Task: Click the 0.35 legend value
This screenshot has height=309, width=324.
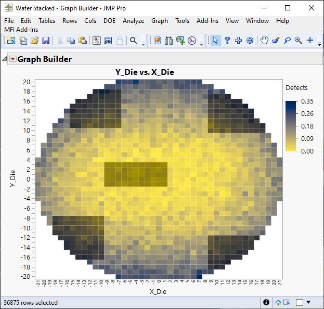Action: pyautogui.click(x=307, y=101)
